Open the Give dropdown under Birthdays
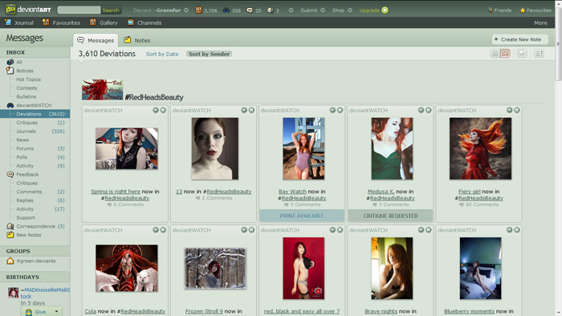Viewport: 562px width, 316px height. click(42, 312)
